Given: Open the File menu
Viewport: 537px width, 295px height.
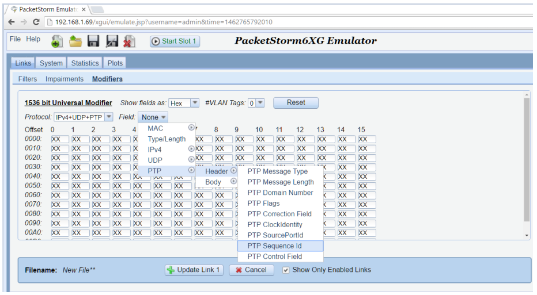Looking at the screenshot, I should [15, 39].
